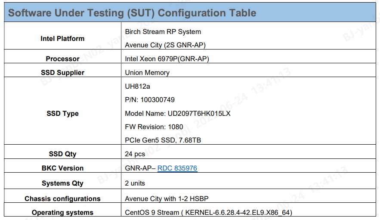Viewport: 380px width, 220px height.
Task: Select the BKC Version label
Action: coord(62,168)
